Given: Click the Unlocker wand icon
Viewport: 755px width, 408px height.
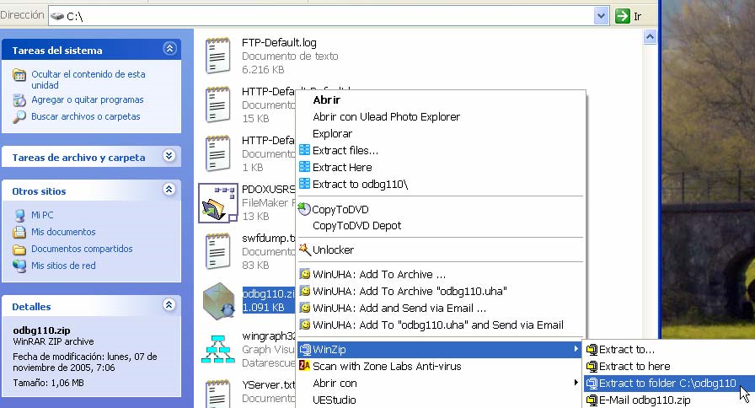Looking at the screenshot, I should pos(305,250).
